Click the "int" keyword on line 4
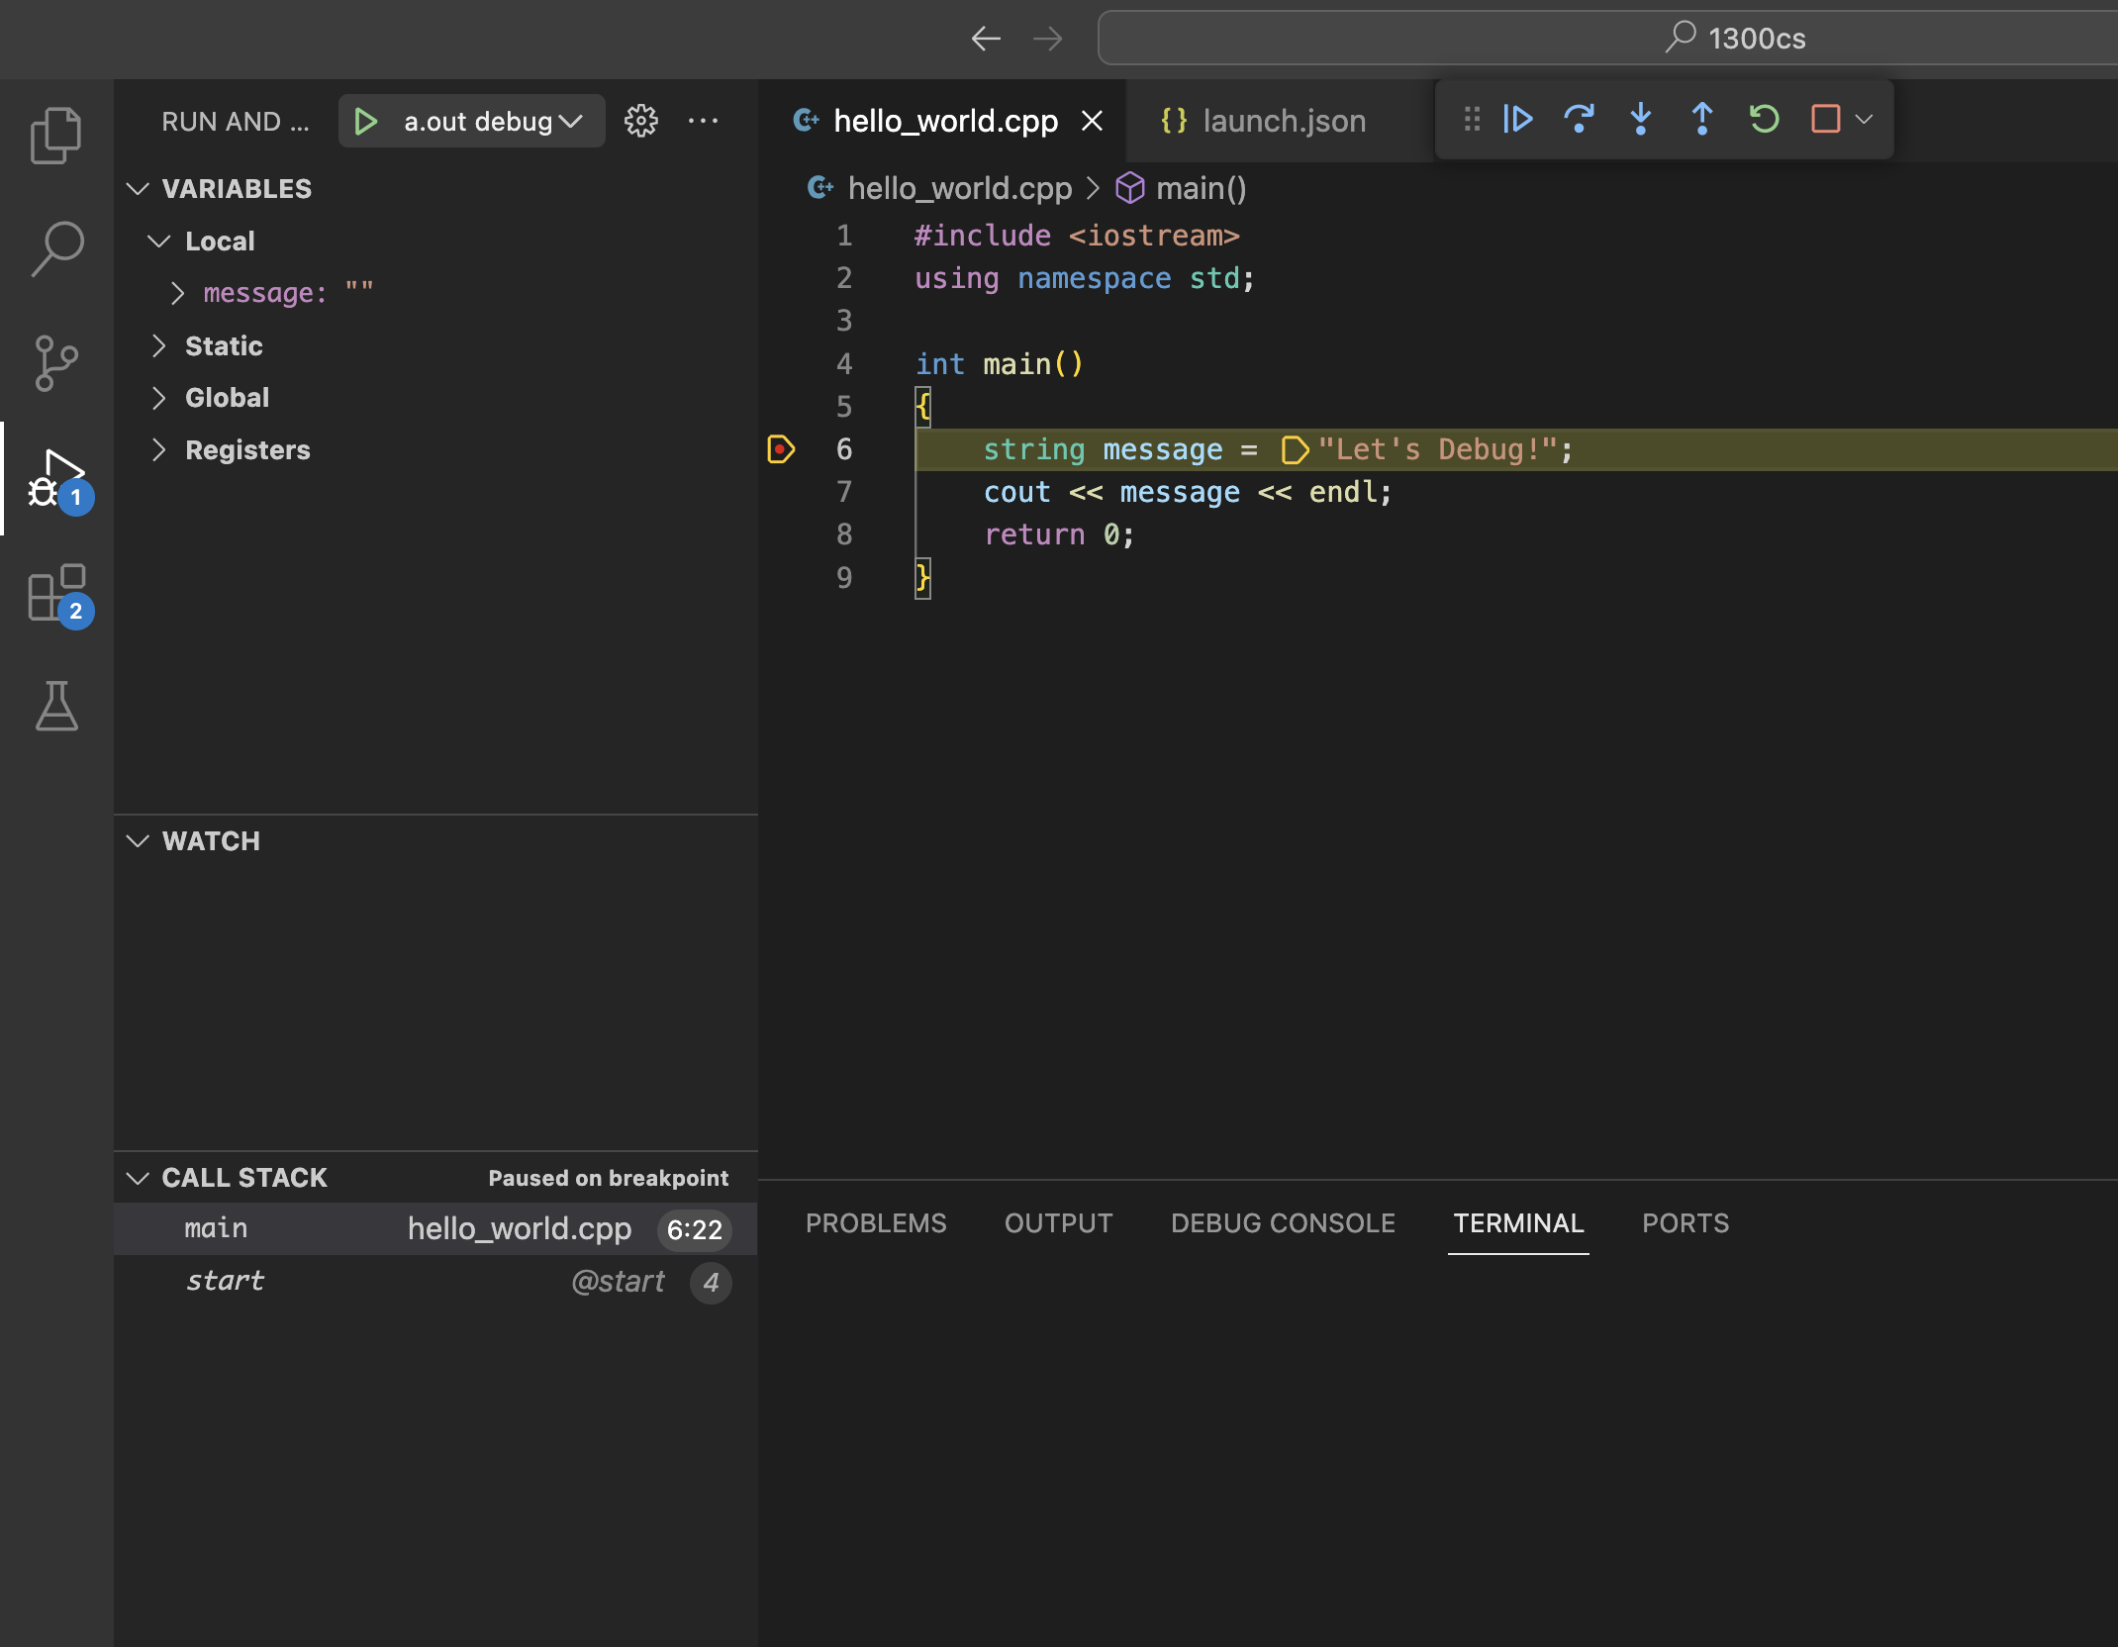The width and height of the screenshot is (2118, 1647). 939,364
